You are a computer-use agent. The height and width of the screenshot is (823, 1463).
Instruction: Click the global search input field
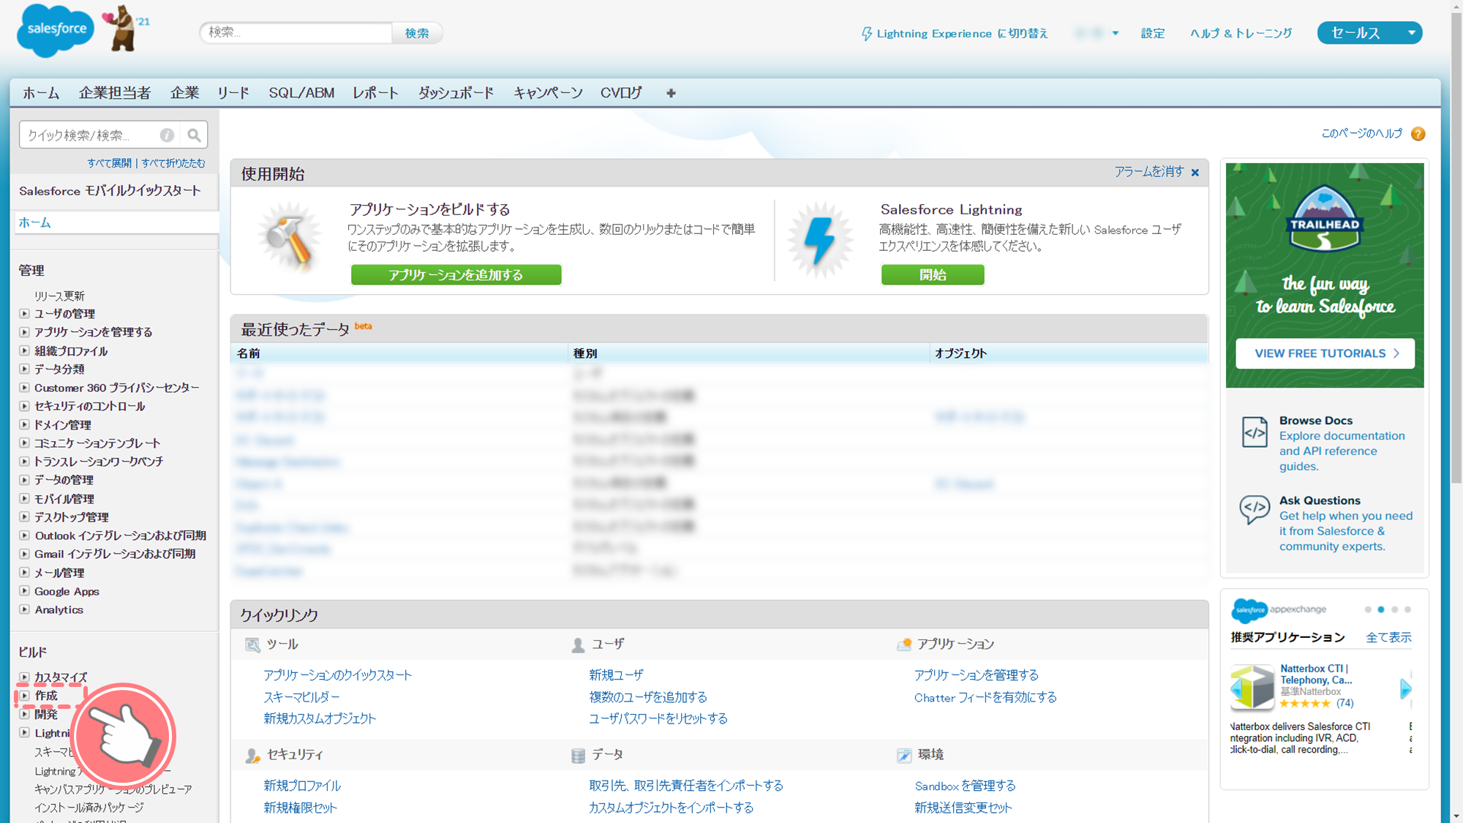pyautogui.click(x=296, y=32)
